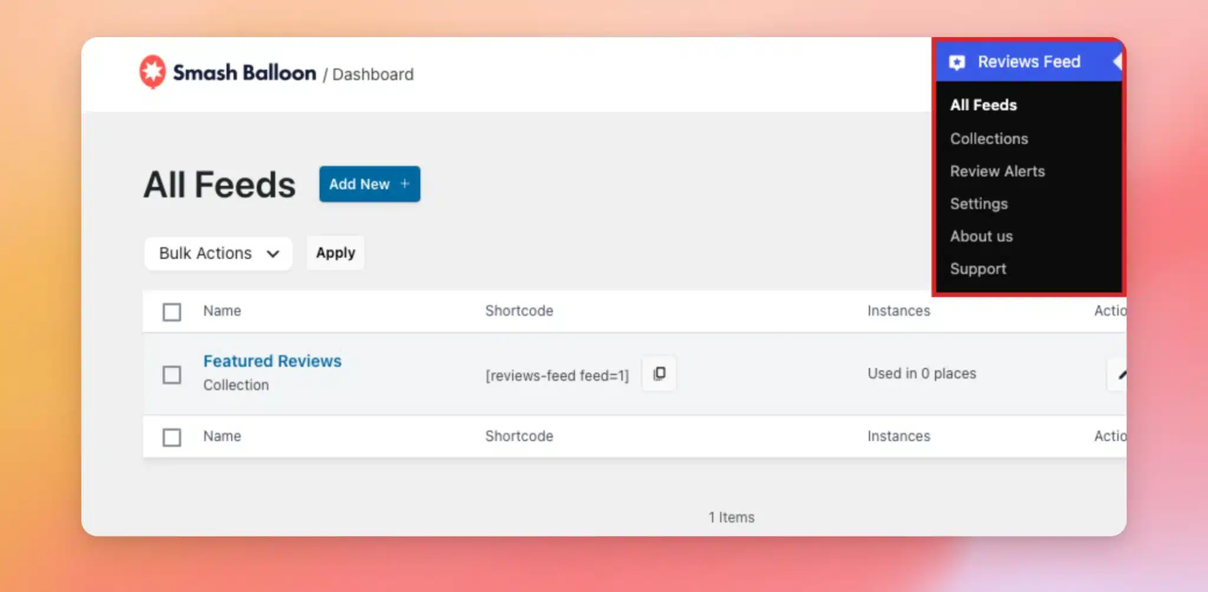Tick the footer select-all checkbox
The height and width of the screenshot is (592, 1208).
point(172,437)
